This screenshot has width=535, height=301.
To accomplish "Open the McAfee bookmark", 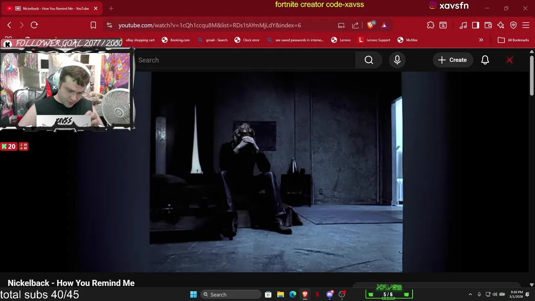I will (x=408, y=40).
